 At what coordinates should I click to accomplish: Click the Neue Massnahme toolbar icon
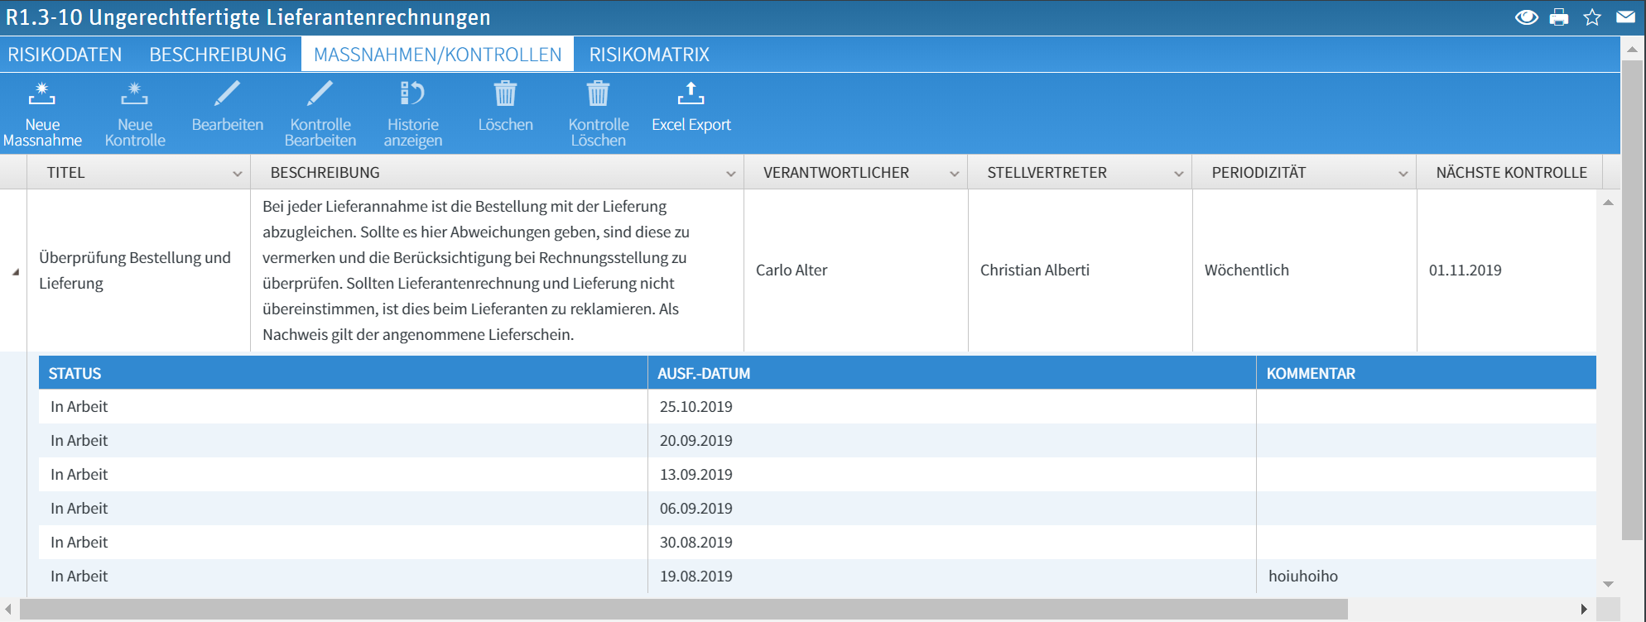coord(42,95)
